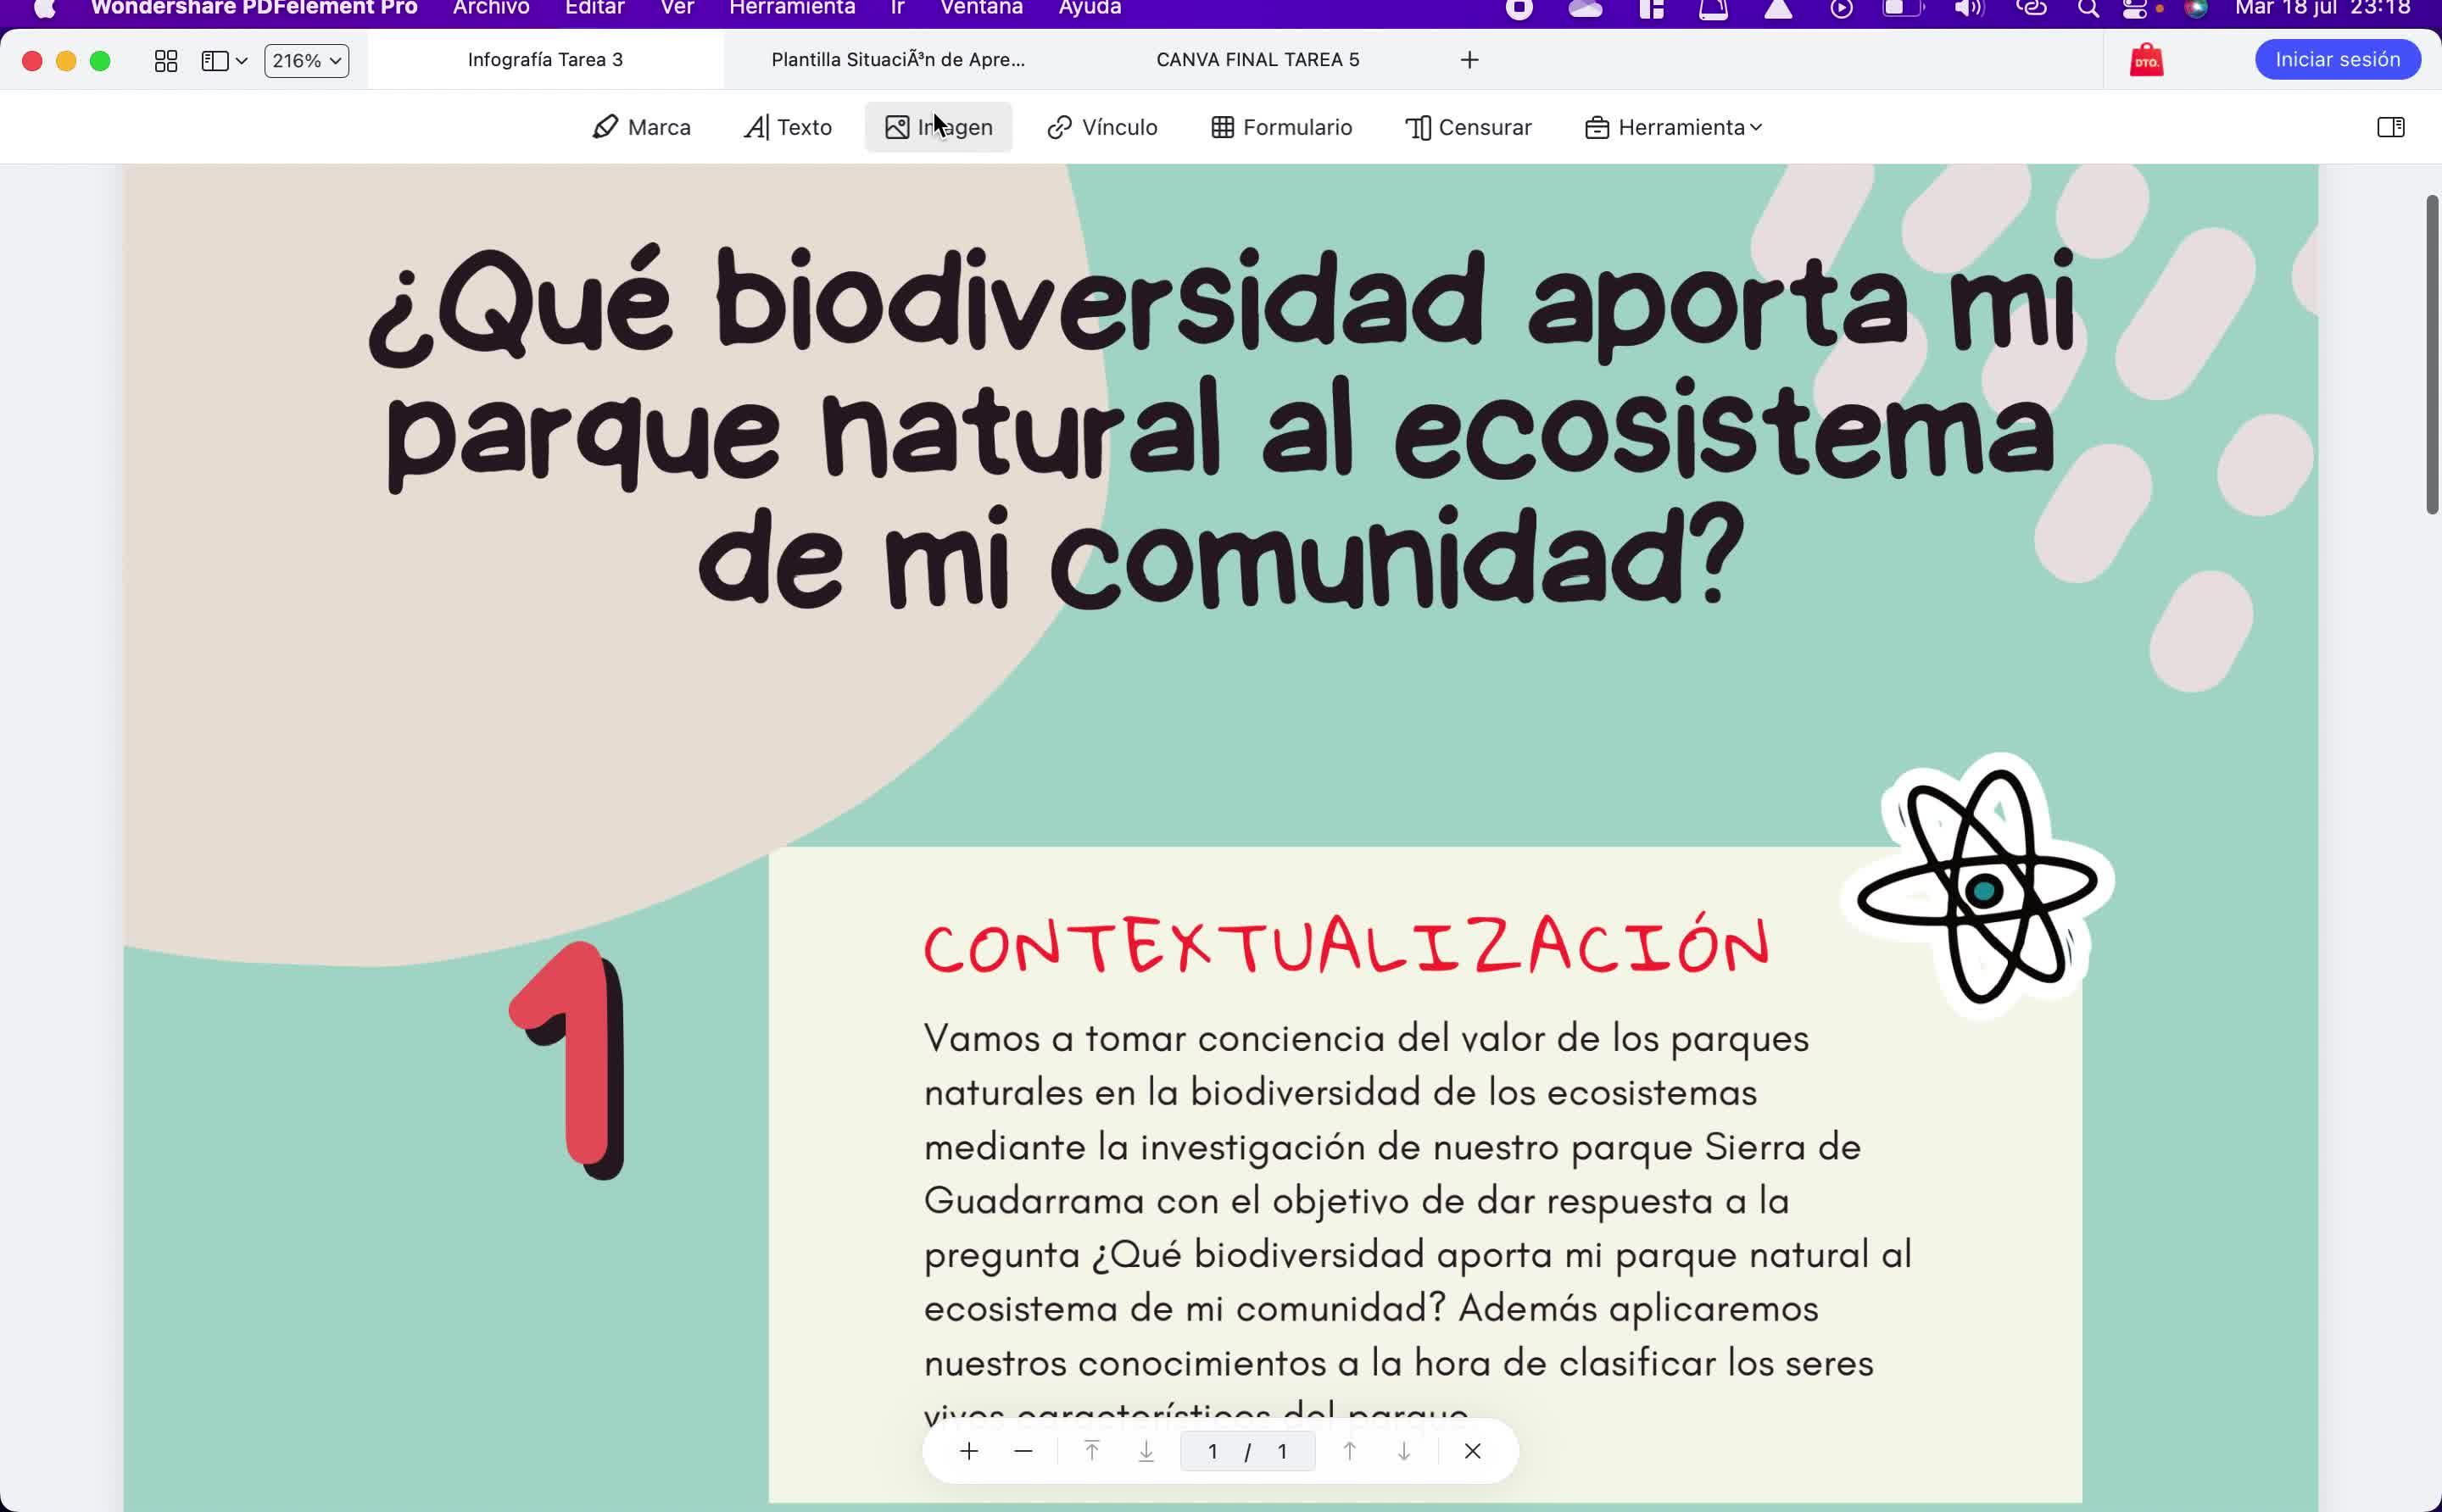
Task: Expand the sidebar layout chevron
Action: (x=241, y=61)
